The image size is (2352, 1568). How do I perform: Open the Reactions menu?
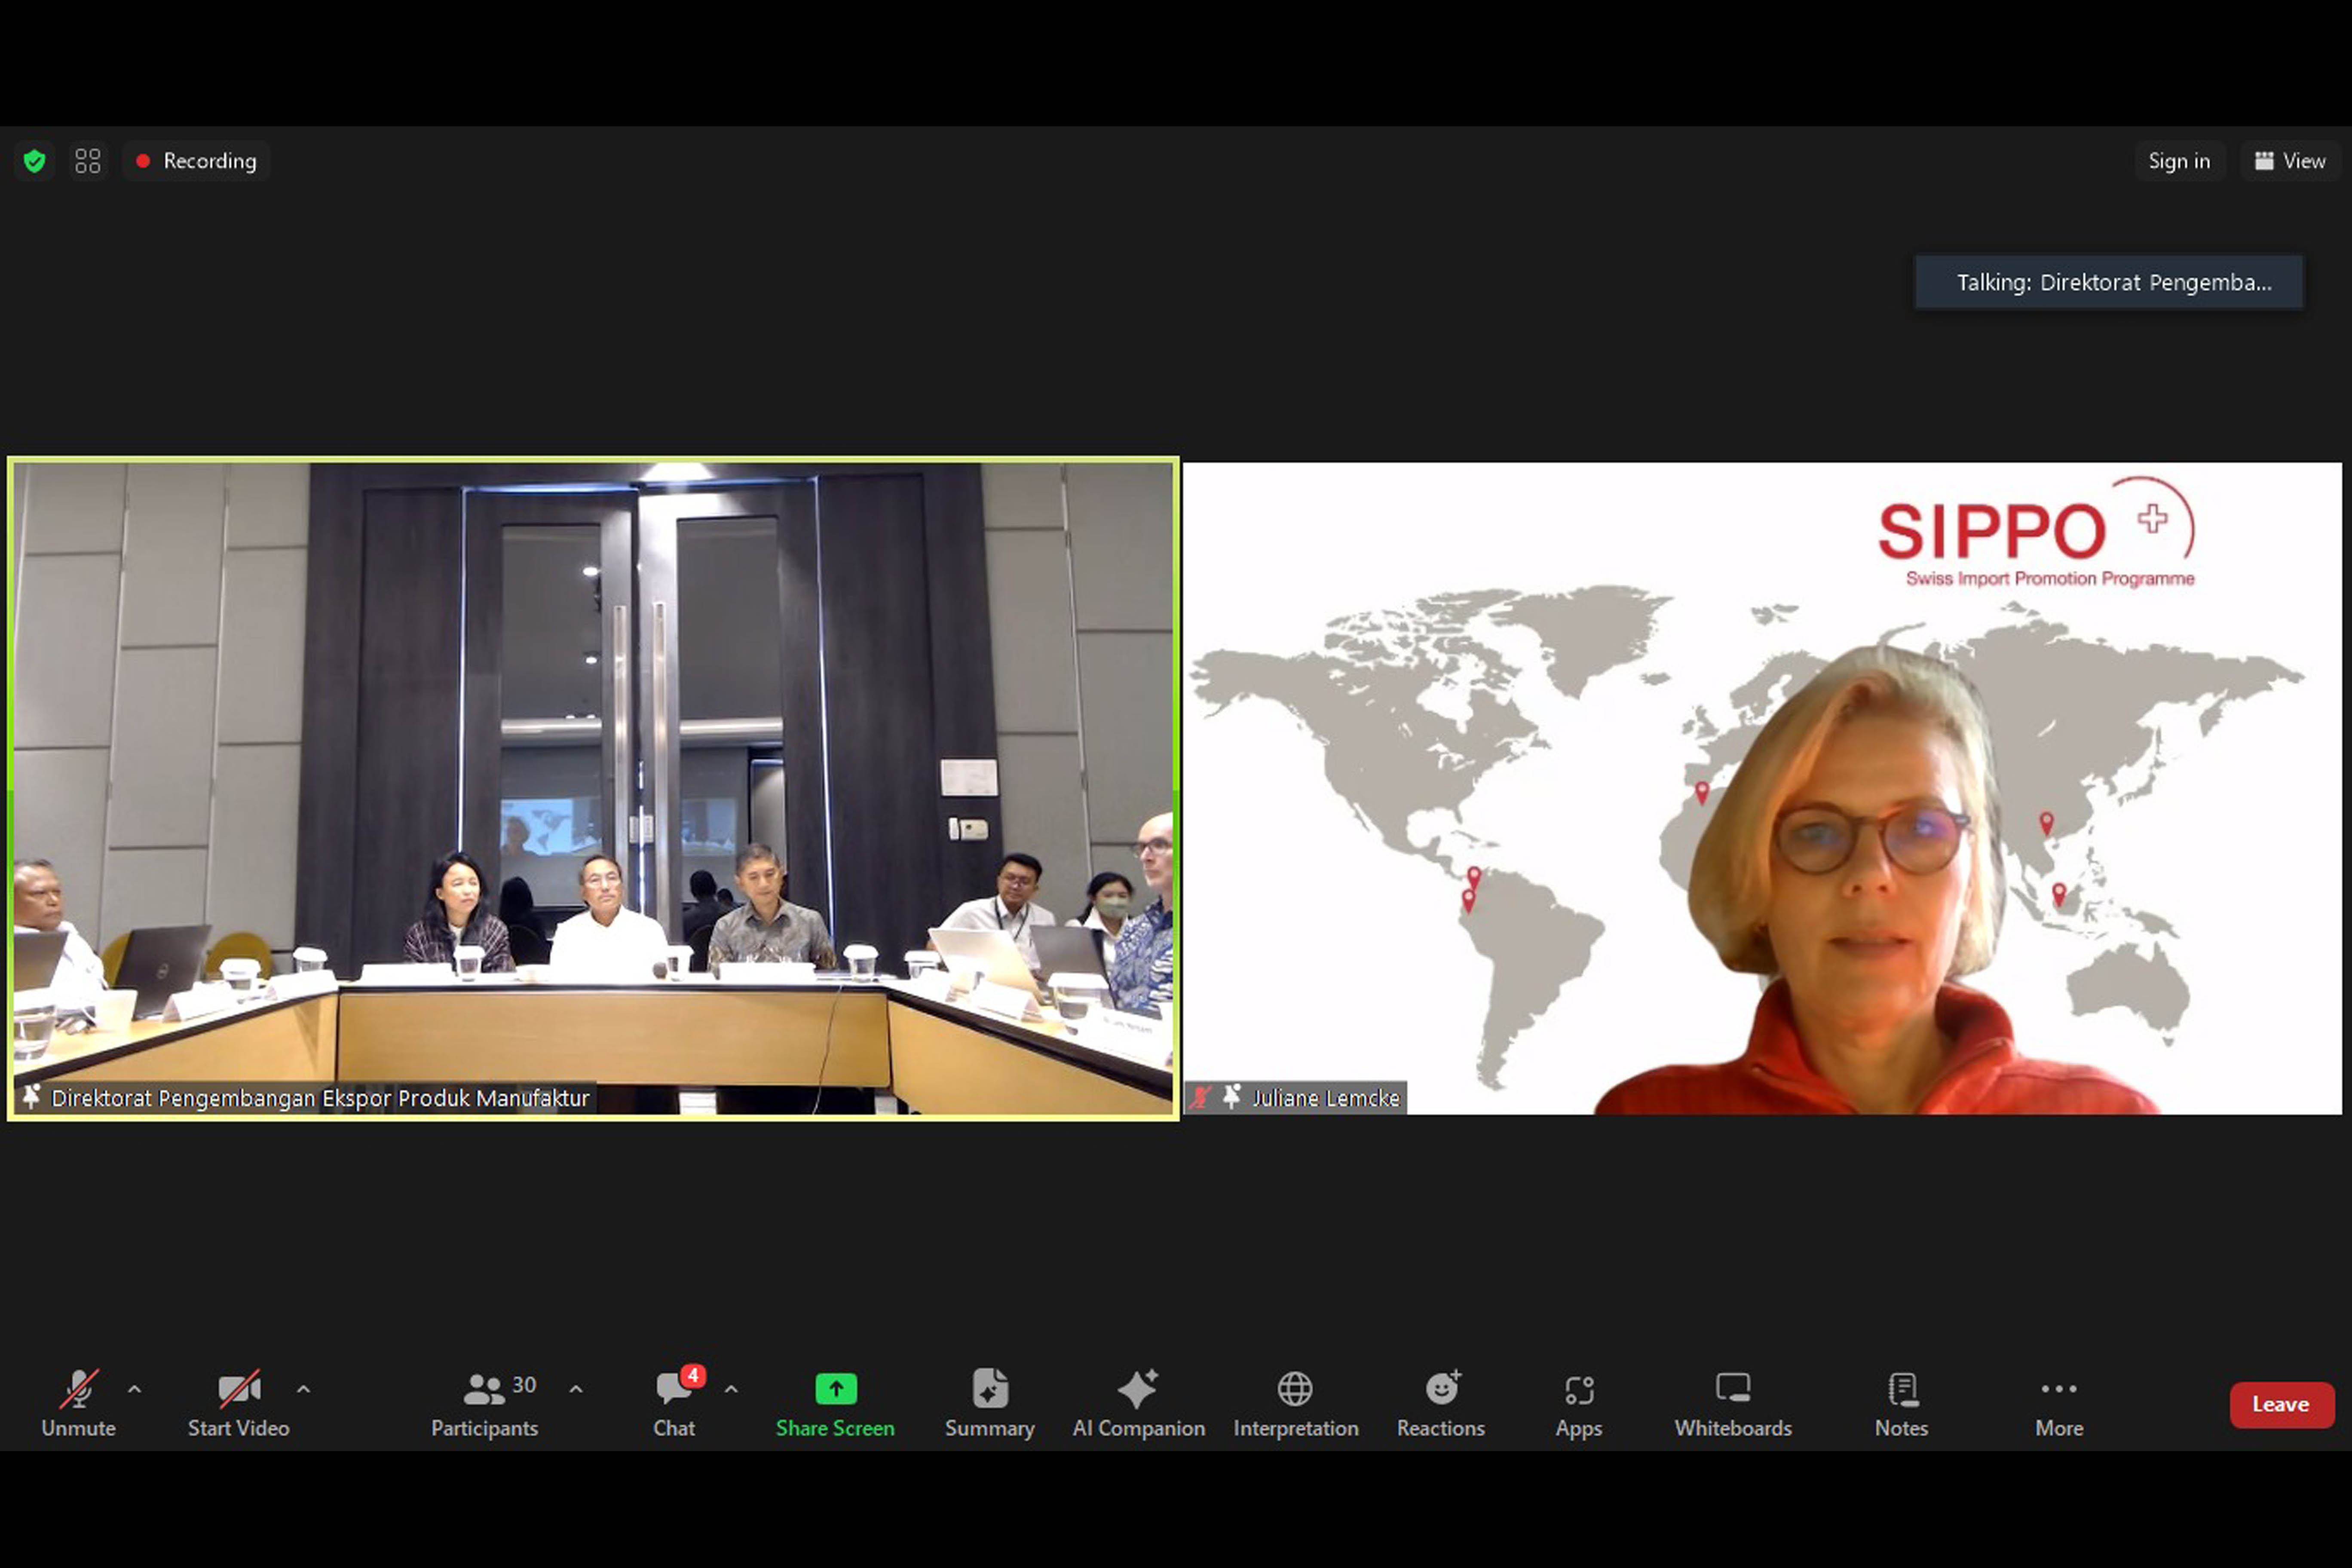tap(1441, 1404)
